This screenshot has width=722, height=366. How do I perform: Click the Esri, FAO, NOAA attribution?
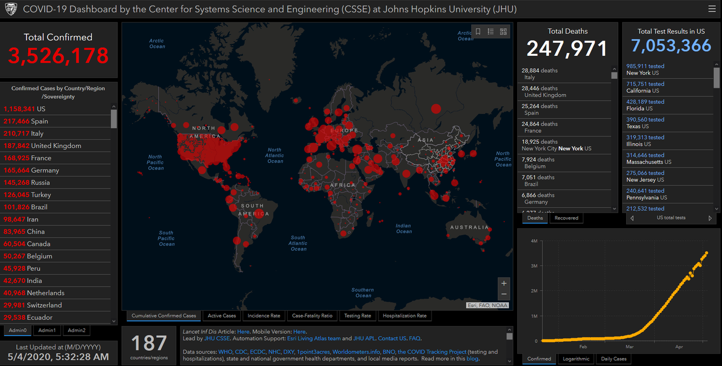pos(487,305)
